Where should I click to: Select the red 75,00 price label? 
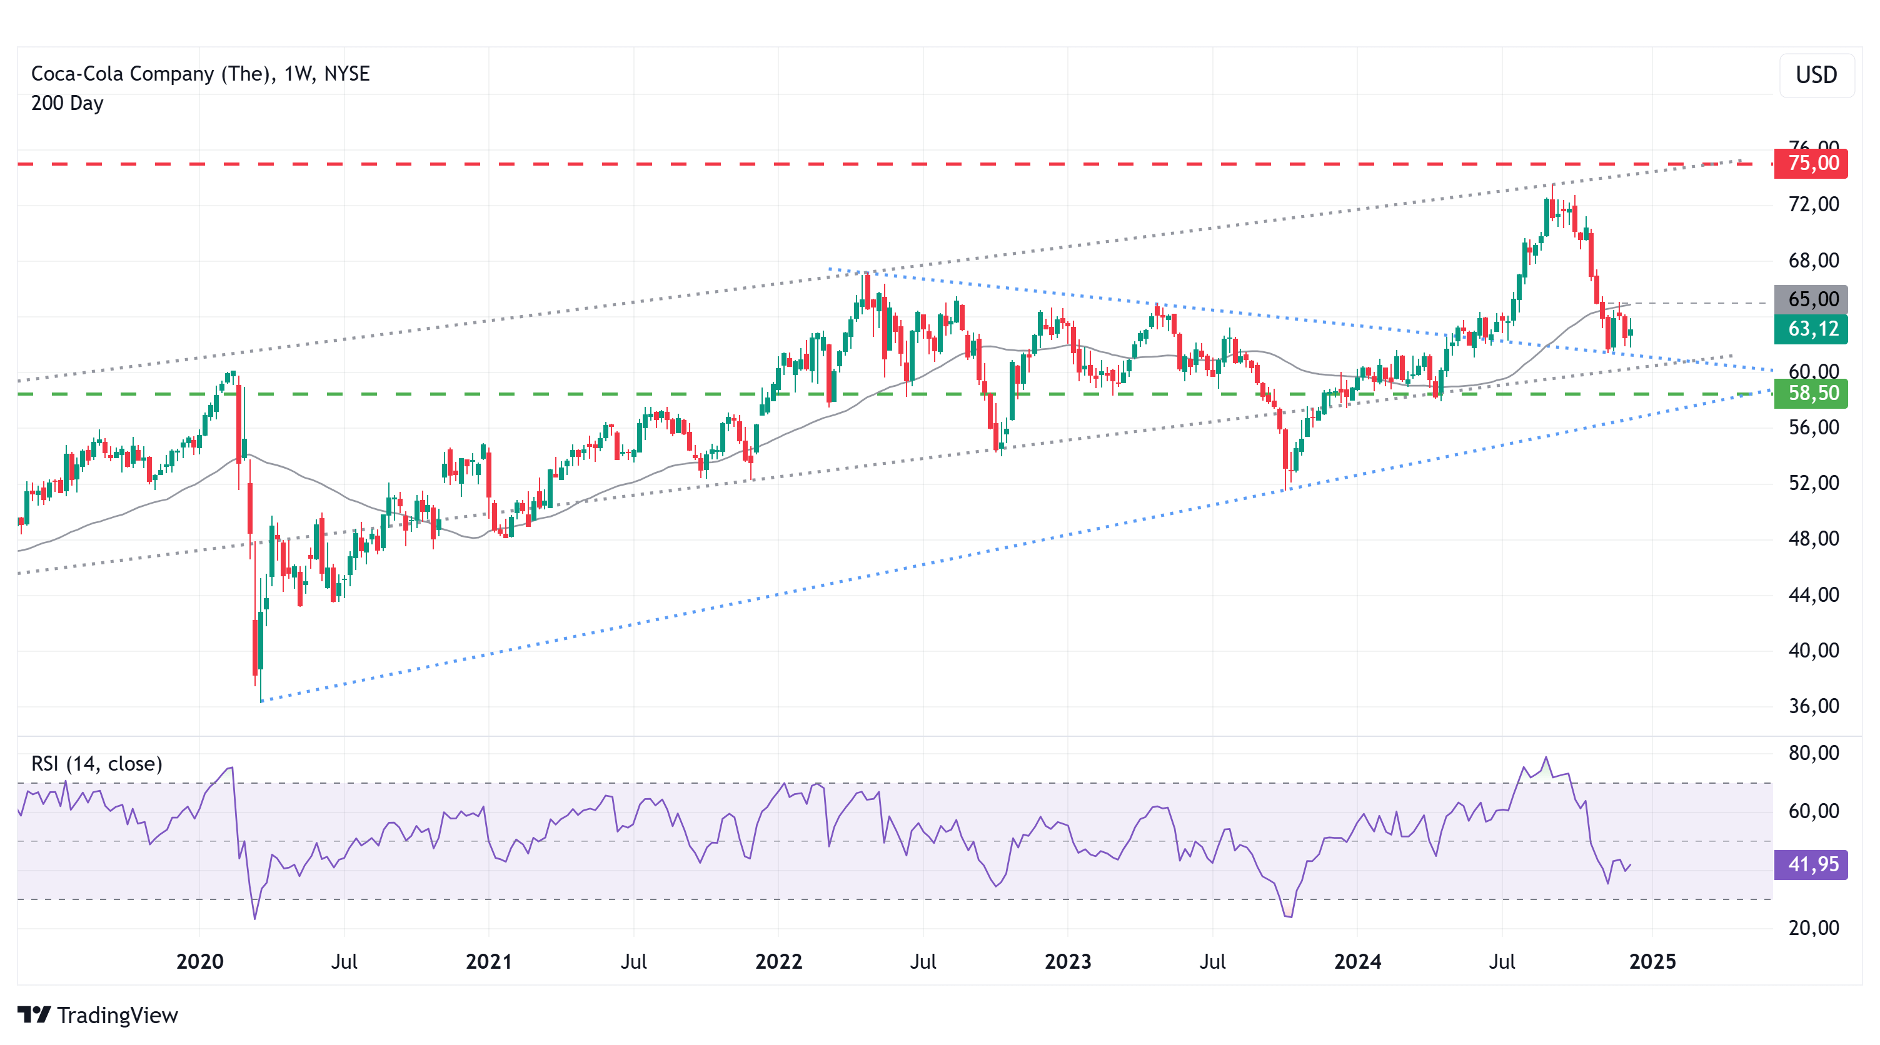coord(1811,162)
